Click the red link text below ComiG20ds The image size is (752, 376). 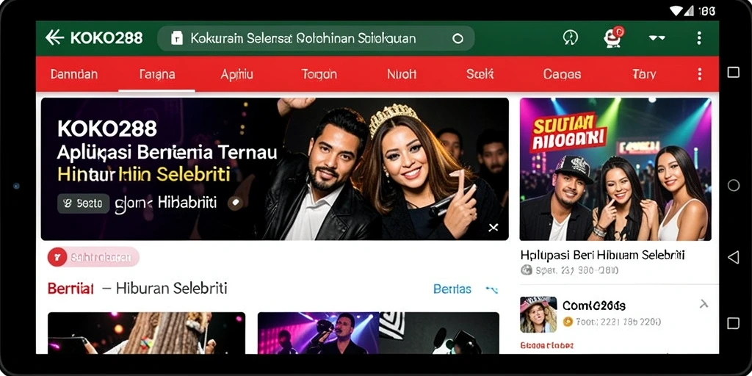[x=546, y=345]
